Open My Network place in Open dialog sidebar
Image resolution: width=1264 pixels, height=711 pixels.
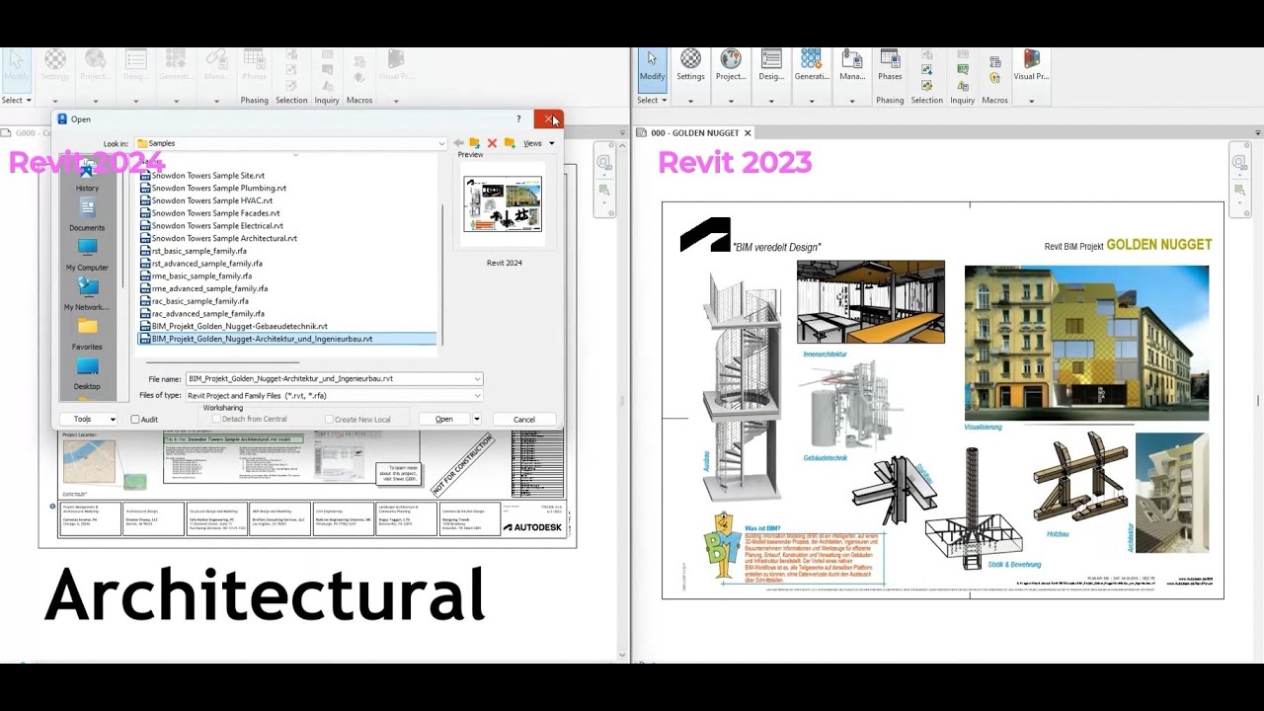[x=87, y=293]
